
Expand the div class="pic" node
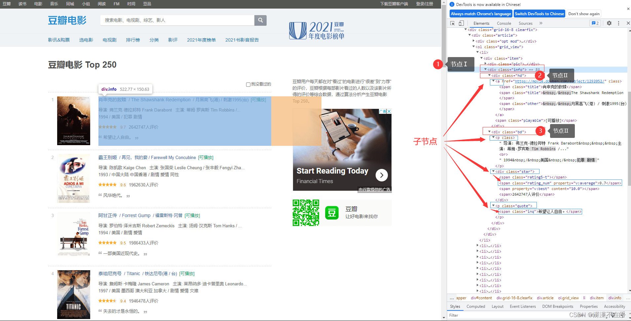click(485, 64)
